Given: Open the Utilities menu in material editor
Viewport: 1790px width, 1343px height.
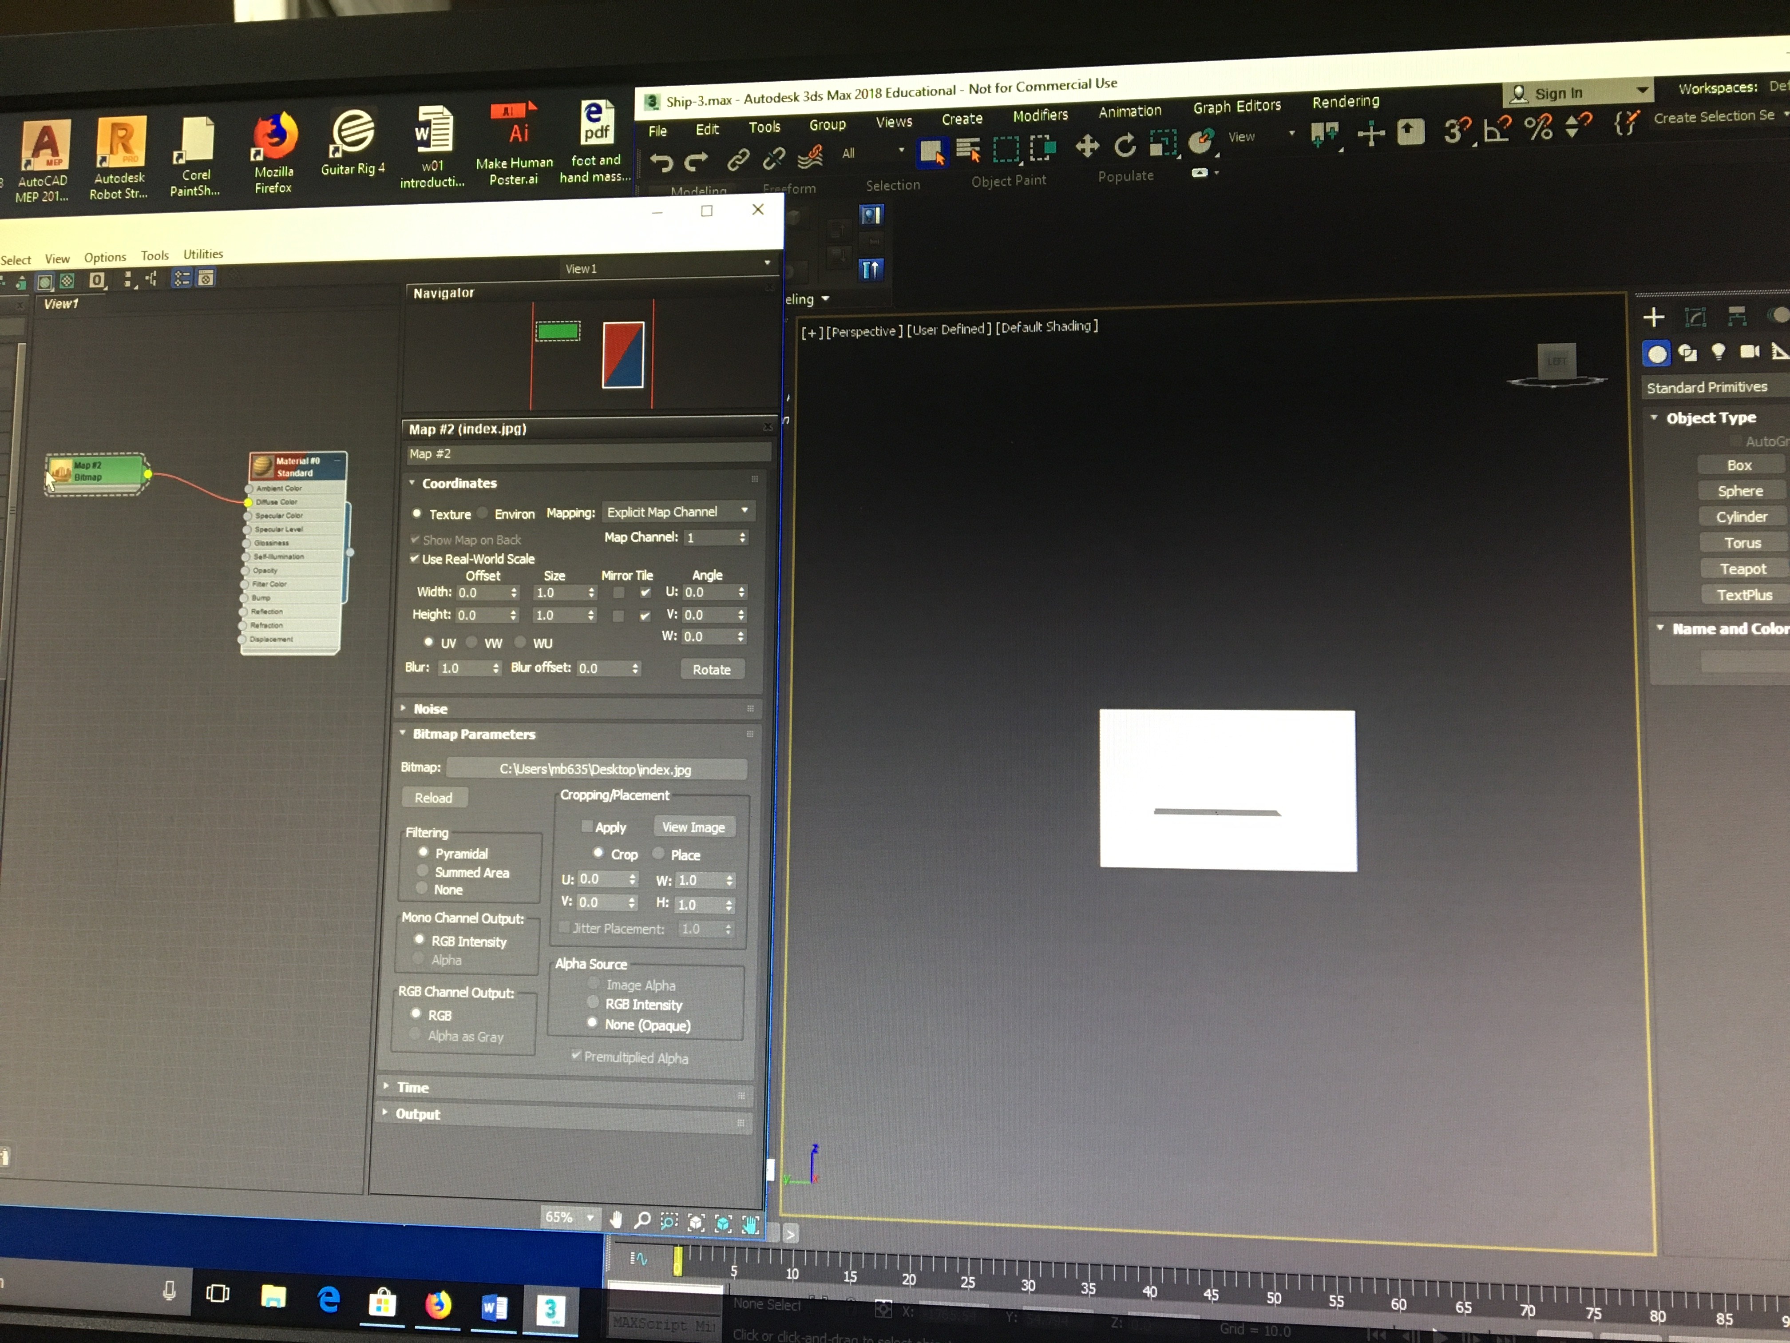Looking at the screenshot, I should click(x=203, y=254).
